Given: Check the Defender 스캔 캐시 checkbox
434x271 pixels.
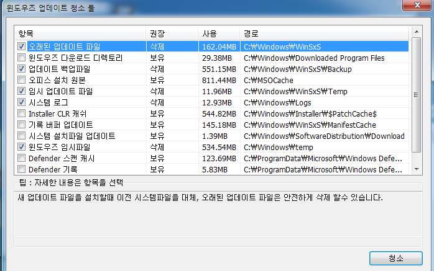Looking at the screenshot, I should [21, 158].
